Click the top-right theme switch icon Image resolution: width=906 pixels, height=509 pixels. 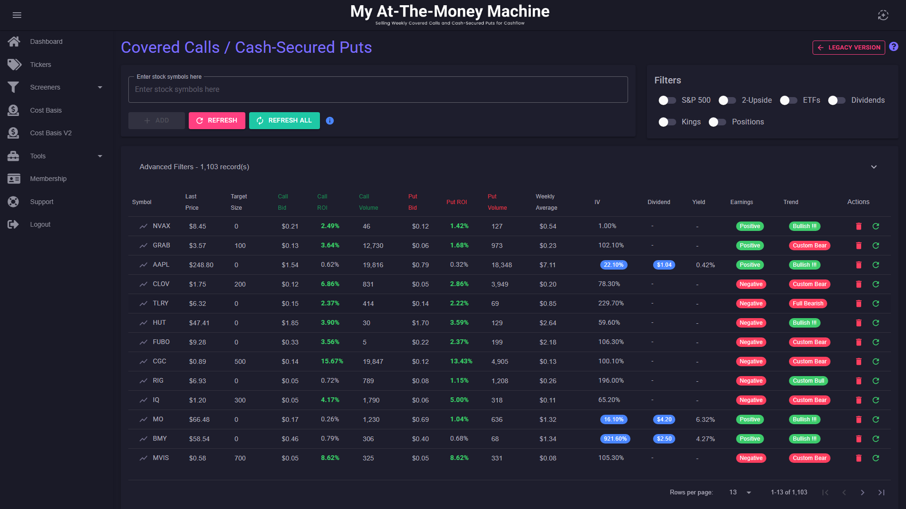[883, 15]
